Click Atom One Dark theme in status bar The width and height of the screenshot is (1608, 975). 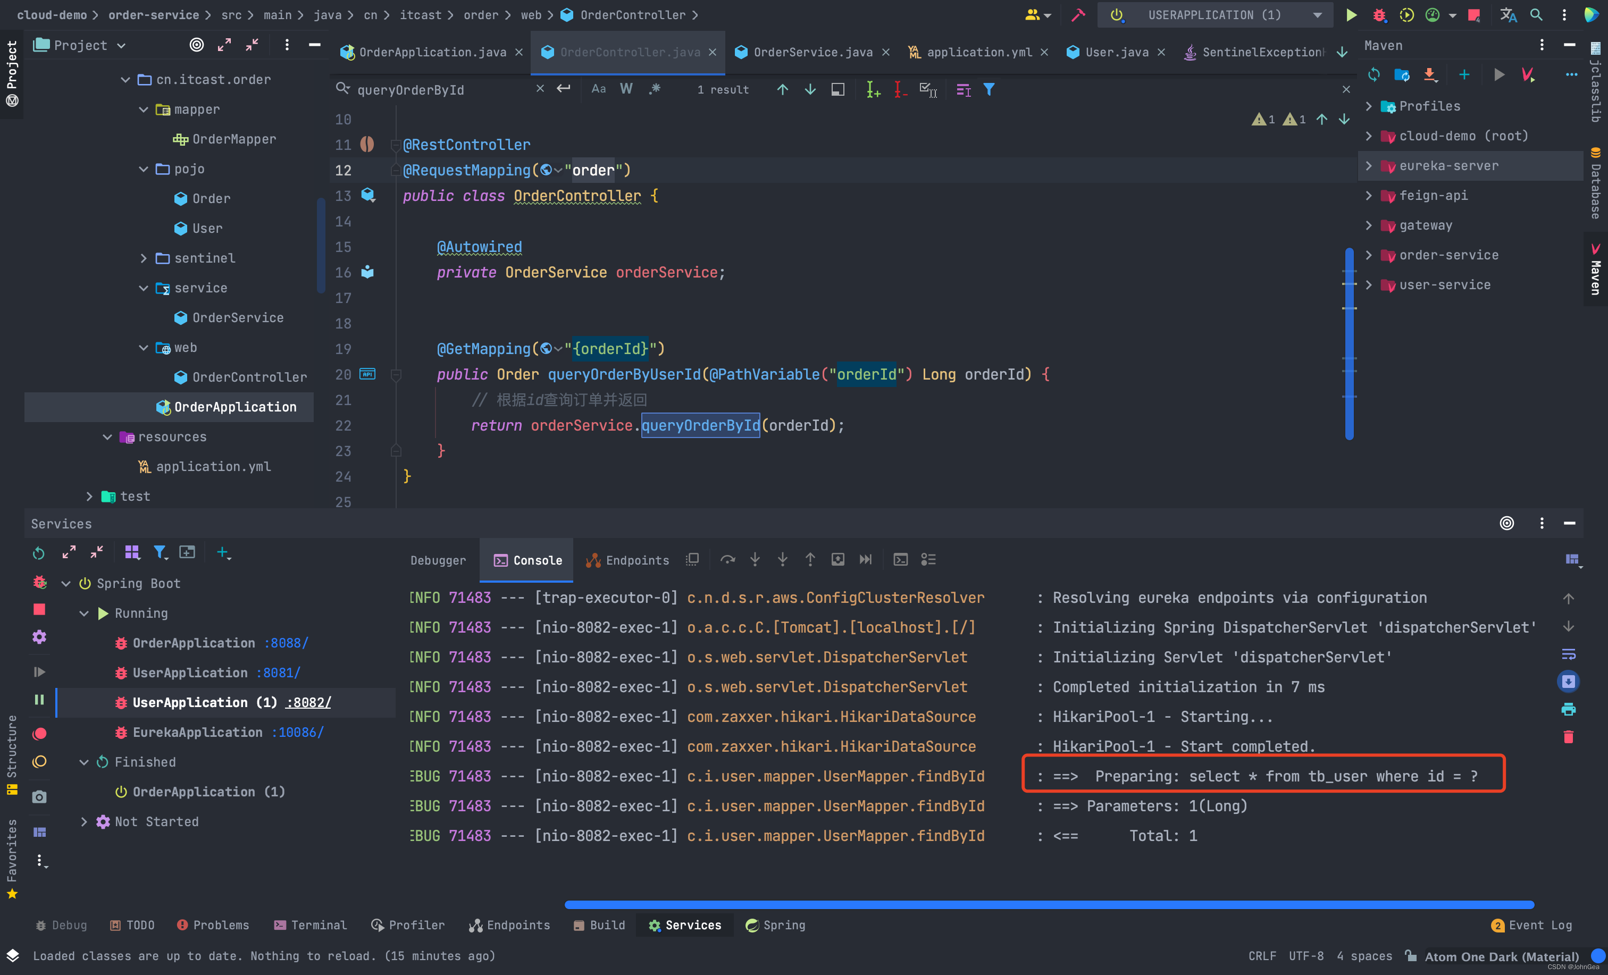[x=1501, y=956]
